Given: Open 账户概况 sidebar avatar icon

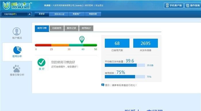Looking at the screenshot, I should click(x=17, y=31).
